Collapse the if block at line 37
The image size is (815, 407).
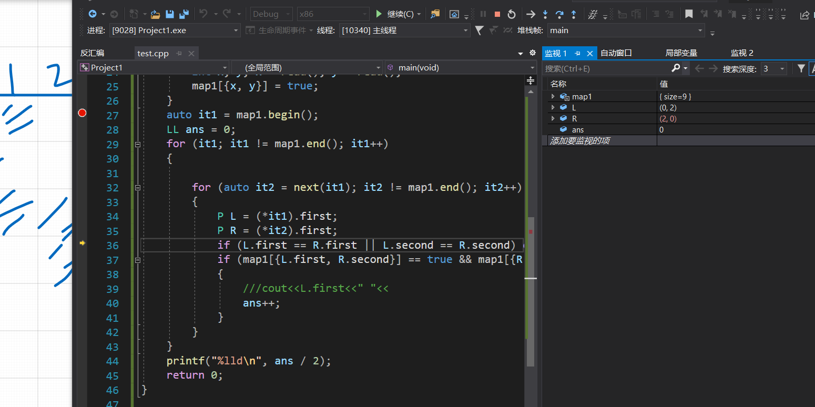point(138,260)
